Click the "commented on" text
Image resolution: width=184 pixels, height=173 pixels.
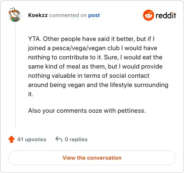pos(68,15)
